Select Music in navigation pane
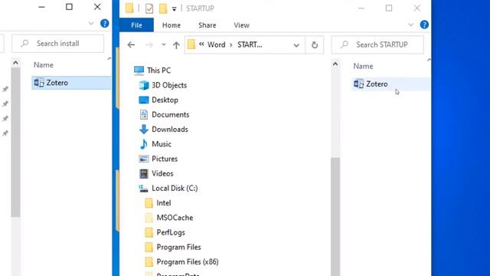490x276 pixels. (x=162, y=144)
